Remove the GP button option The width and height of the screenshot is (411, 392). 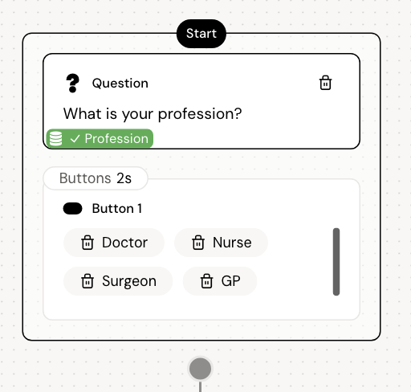click(207, 281)
